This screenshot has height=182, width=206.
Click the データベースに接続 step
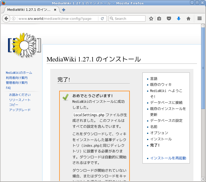[x=166, y=103]
